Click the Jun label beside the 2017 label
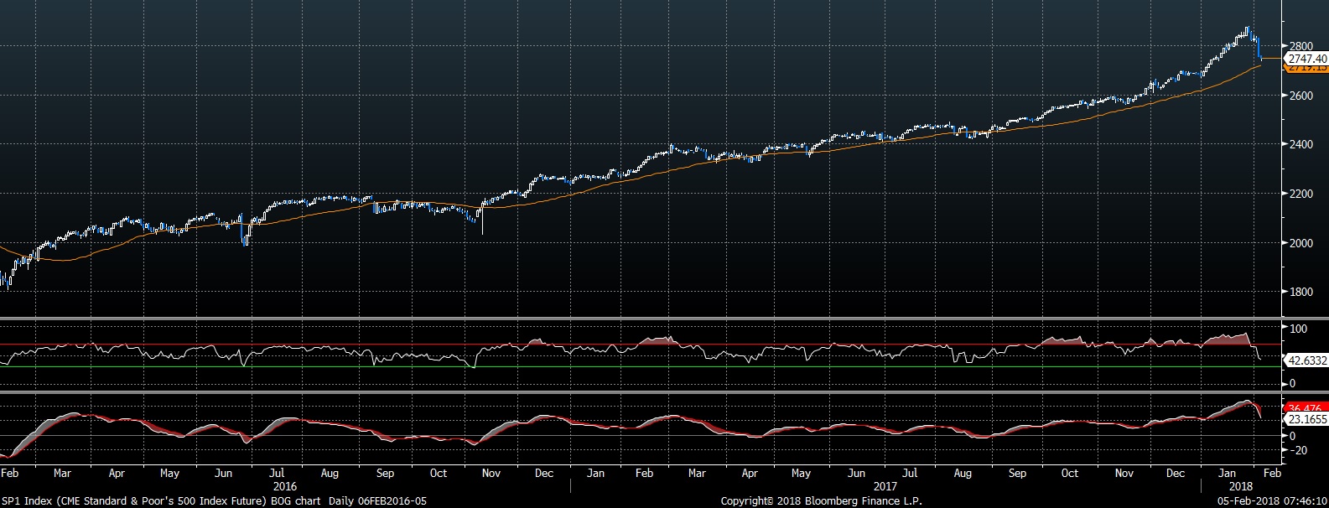This screenshot has height=508, width=1329. click(856, 473)
